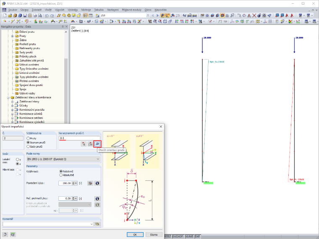Select the Sady prutů radio button
Screen dimensions: 319x239
click(28, 146)
